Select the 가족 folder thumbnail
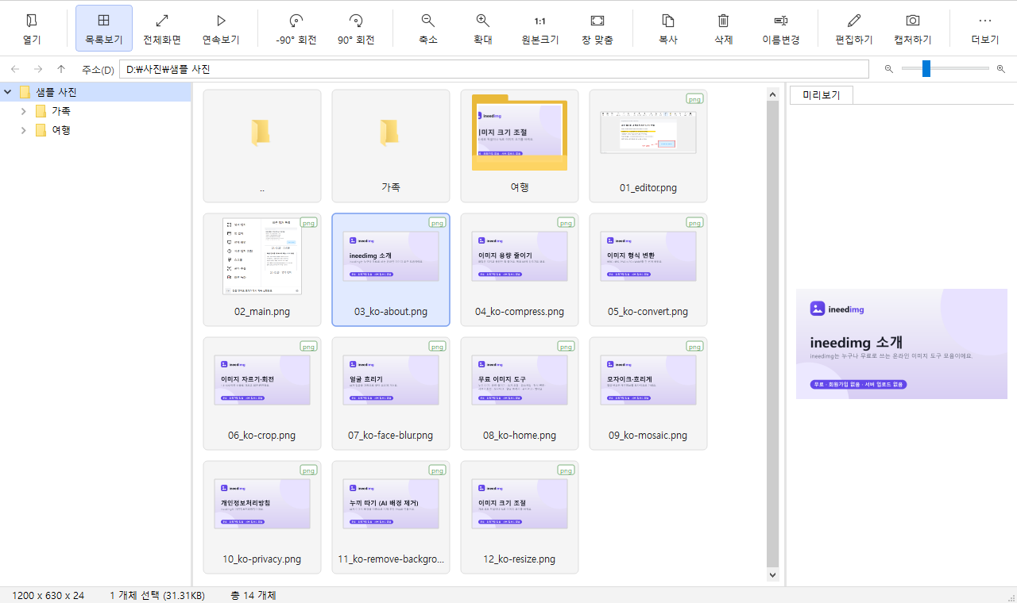The image size is (1017, 603). (x=391, y=146)
